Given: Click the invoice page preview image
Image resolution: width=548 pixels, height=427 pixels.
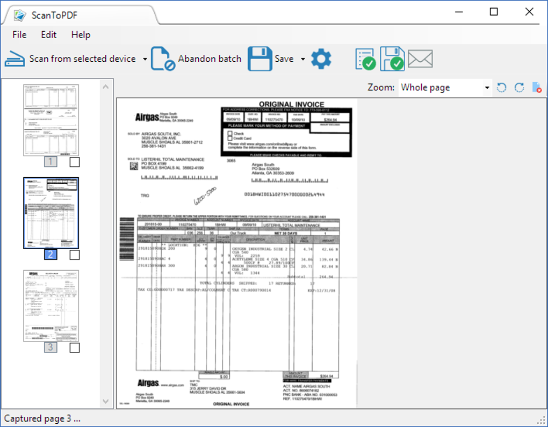Looking at the screenshot, I should 237,253.
